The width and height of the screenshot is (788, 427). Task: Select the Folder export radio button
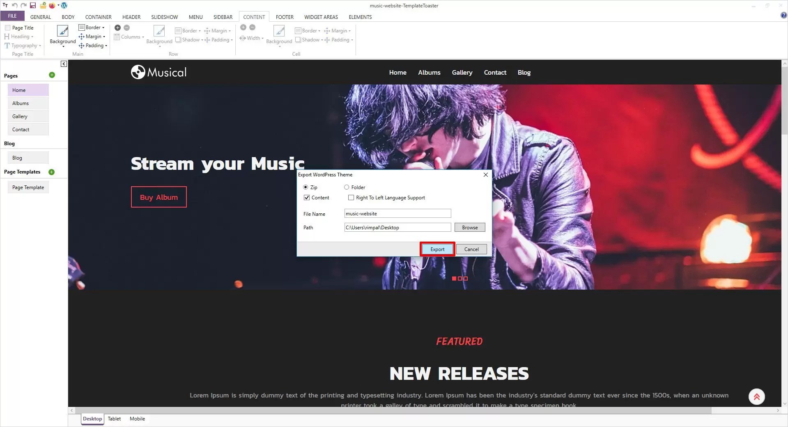pos(347,187)
